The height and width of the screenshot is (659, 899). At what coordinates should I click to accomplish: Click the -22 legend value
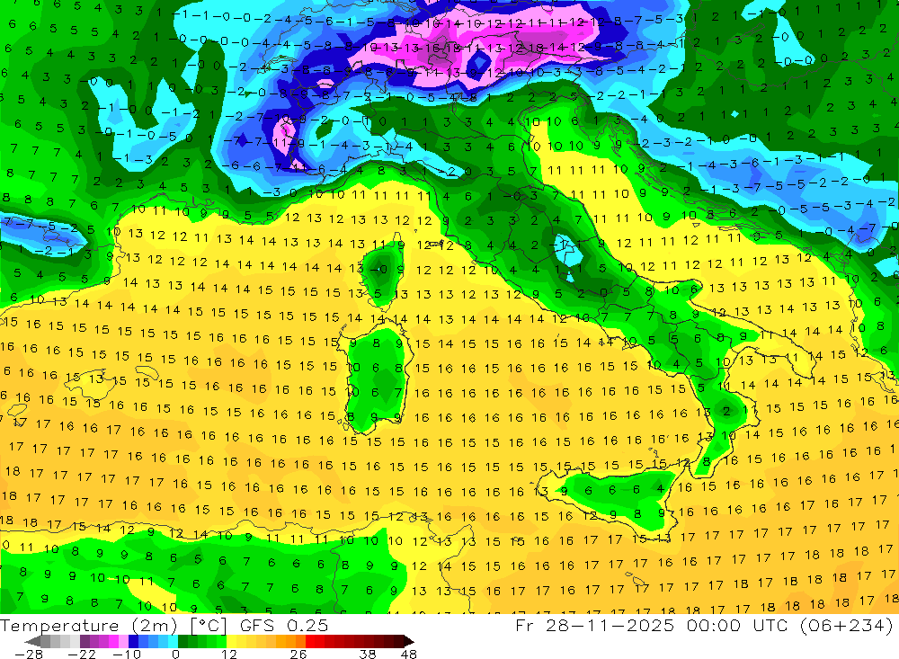pyautogui.click(x=82, y=654)
